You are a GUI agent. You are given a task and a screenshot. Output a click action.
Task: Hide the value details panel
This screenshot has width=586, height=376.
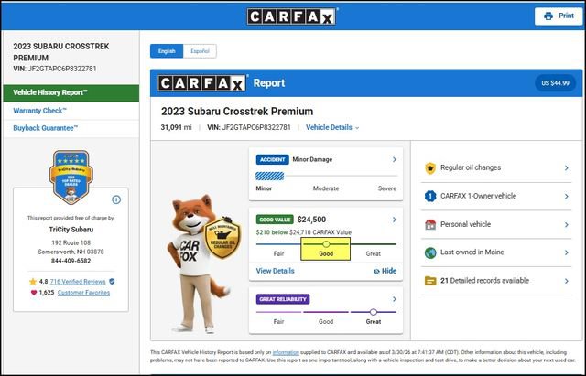[x=385, y=271]
